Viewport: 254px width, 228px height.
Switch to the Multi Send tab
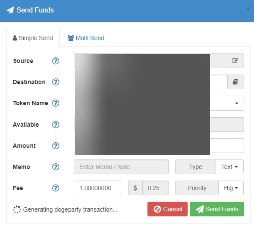86,38
